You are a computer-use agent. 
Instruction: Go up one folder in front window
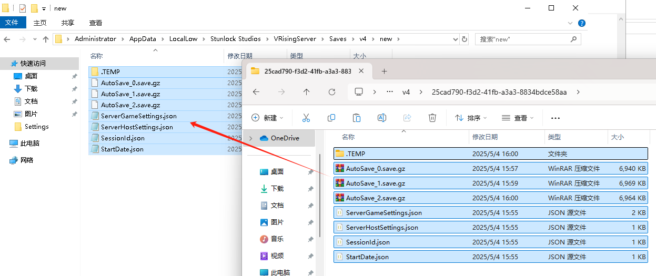(x=307, y=91)
